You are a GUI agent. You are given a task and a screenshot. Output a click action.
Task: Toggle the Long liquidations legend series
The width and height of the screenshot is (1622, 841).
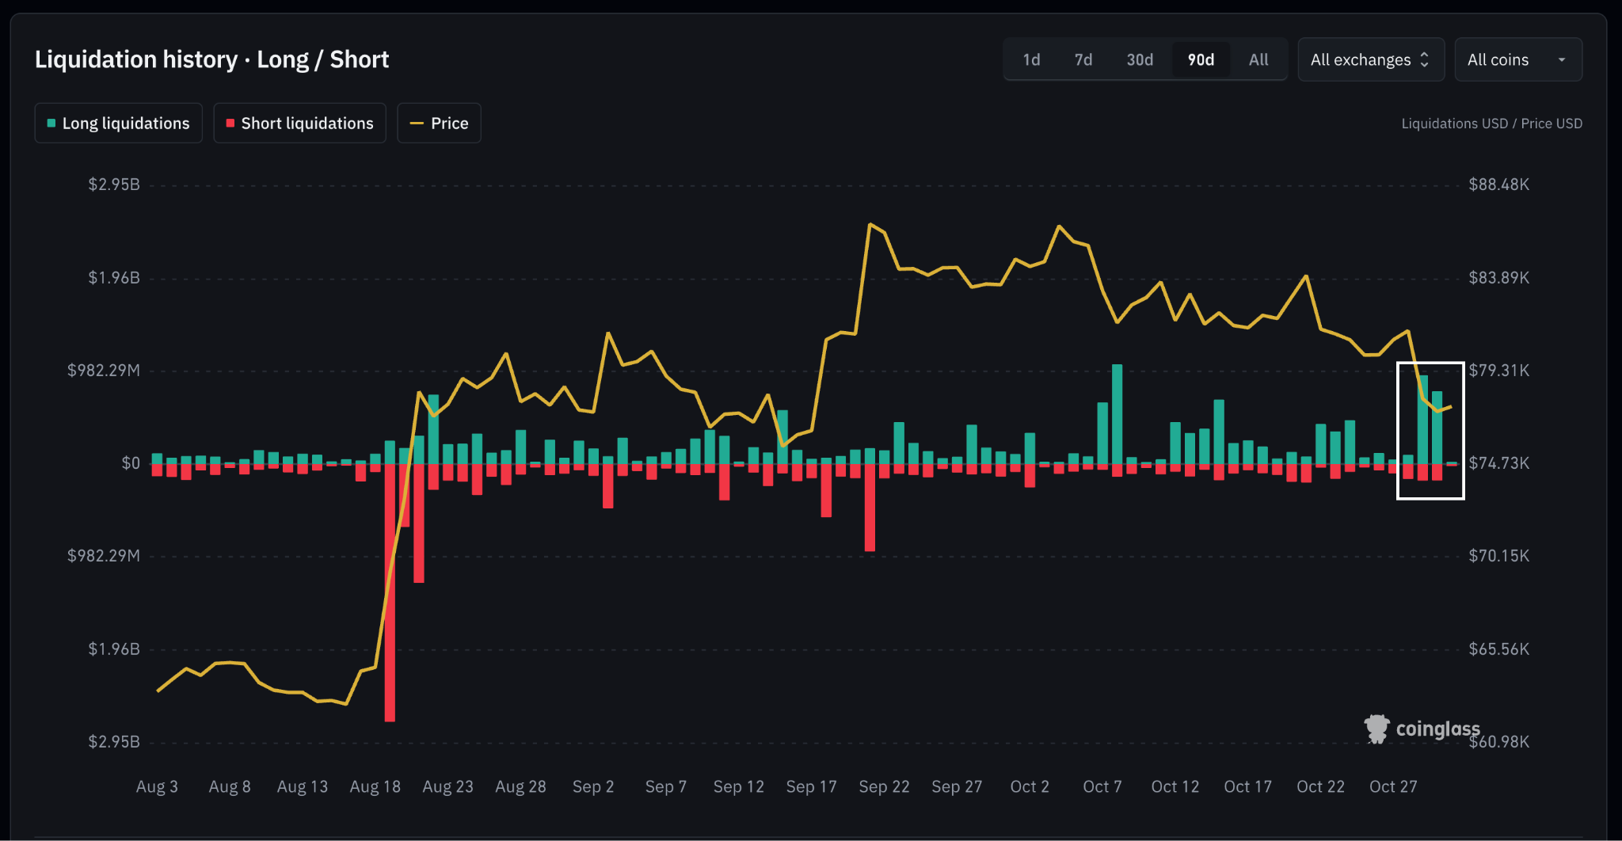tap(119, 123)
